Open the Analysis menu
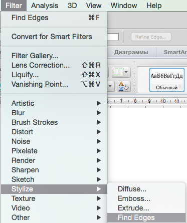 pos(45,6)
